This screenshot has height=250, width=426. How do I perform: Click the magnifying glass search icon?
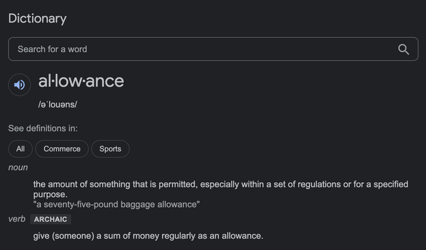pyautogui.click(x=403, y=50)
